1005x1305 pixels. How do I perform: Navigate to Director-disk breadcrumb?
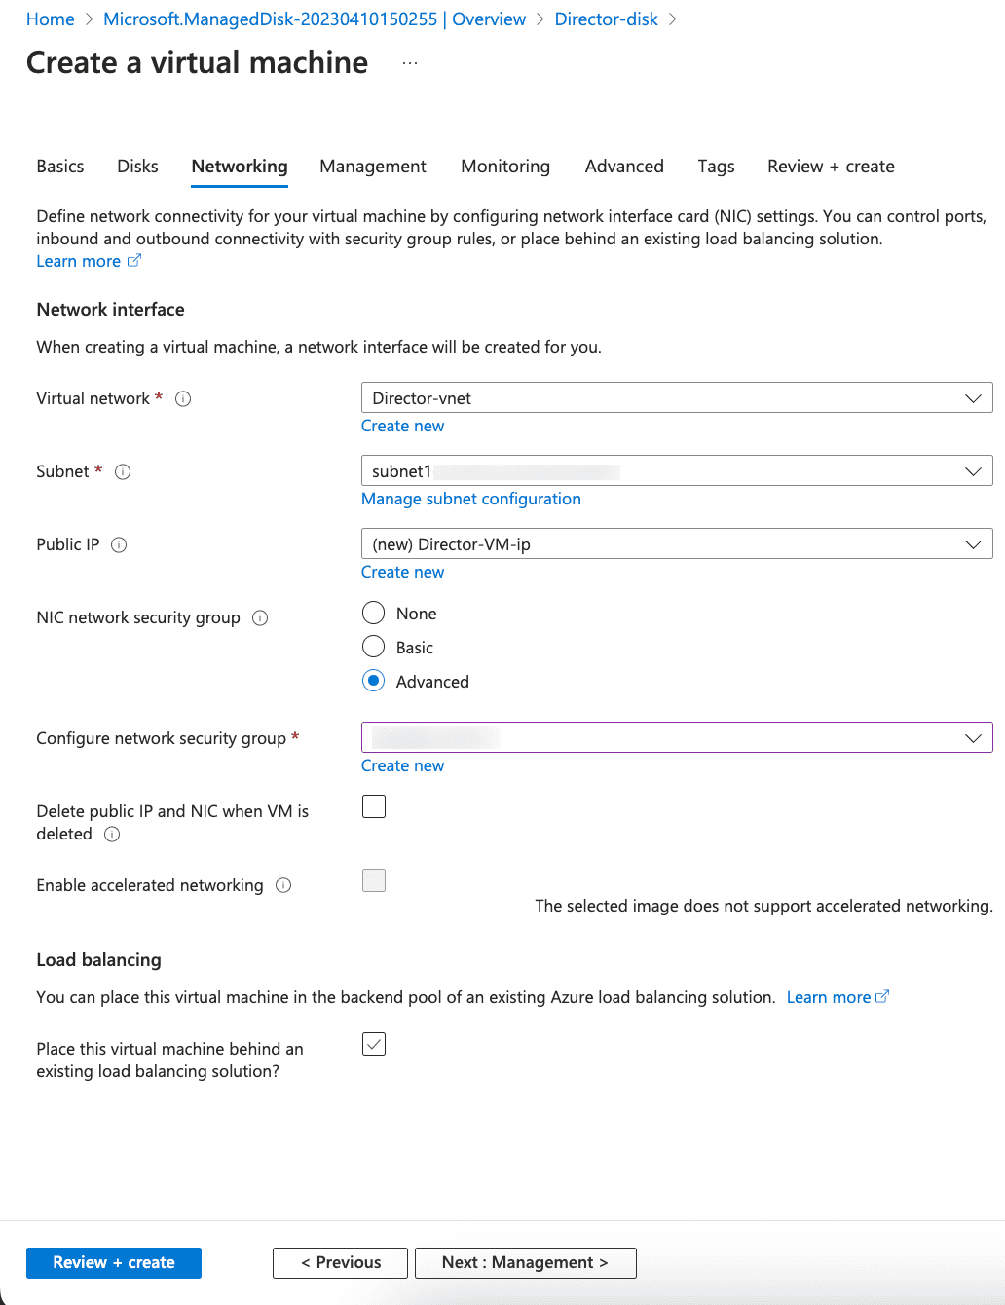606,19
